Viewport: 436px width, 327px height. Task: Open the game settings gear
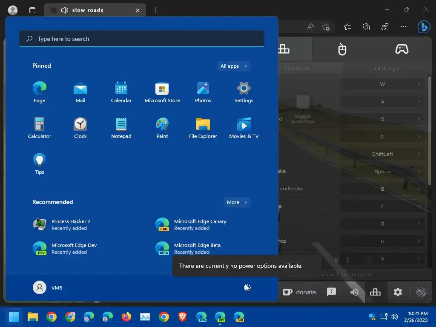398,292
